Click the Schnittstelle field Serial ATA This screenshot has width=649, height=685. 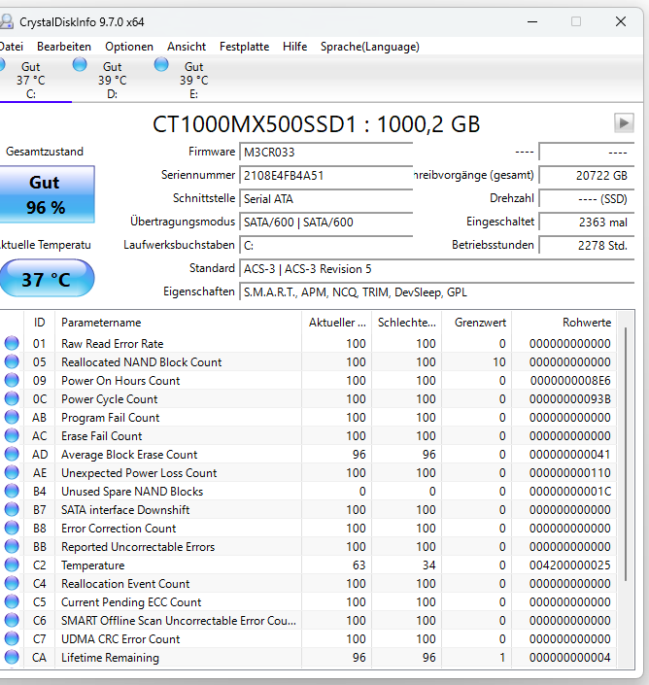point(325,199)
